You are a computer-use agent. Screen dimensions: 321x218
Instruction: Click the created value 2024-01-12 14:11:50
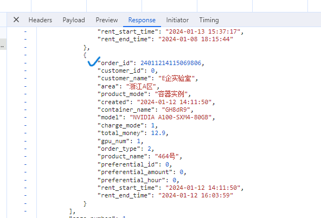[175, 102]
